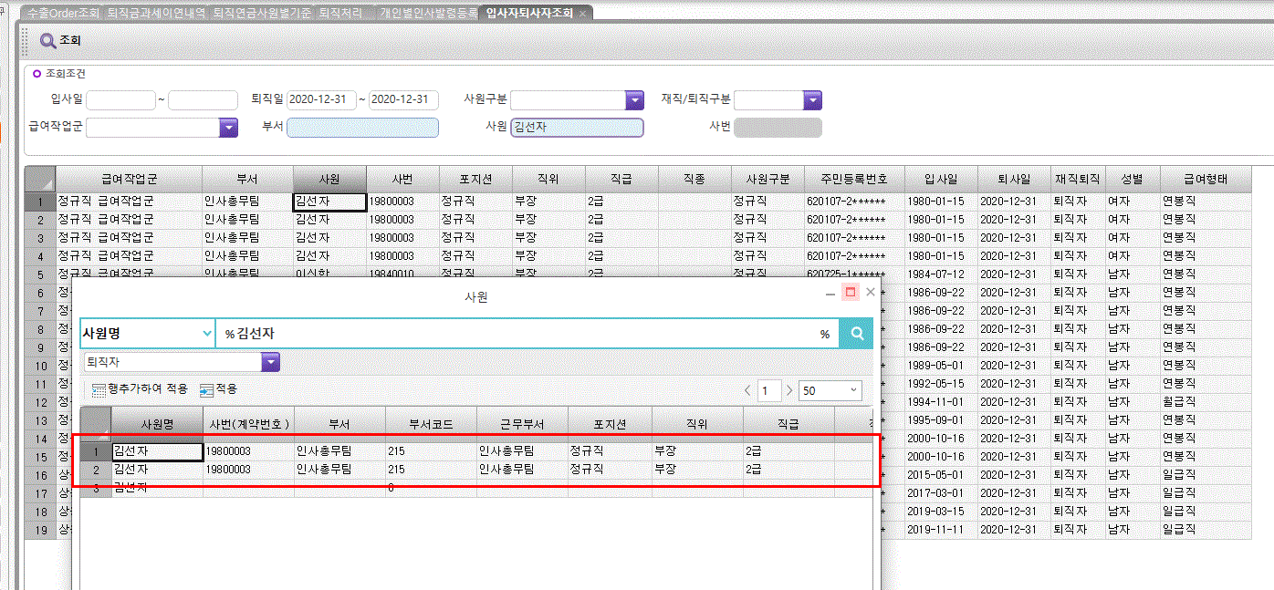The image size is (1274, 590).
Task: Go to next page in 사원 popup
Action: tap(789, 390)
